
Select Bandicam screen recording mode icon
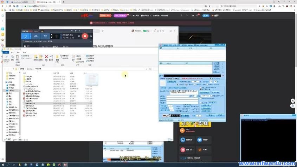25,36
